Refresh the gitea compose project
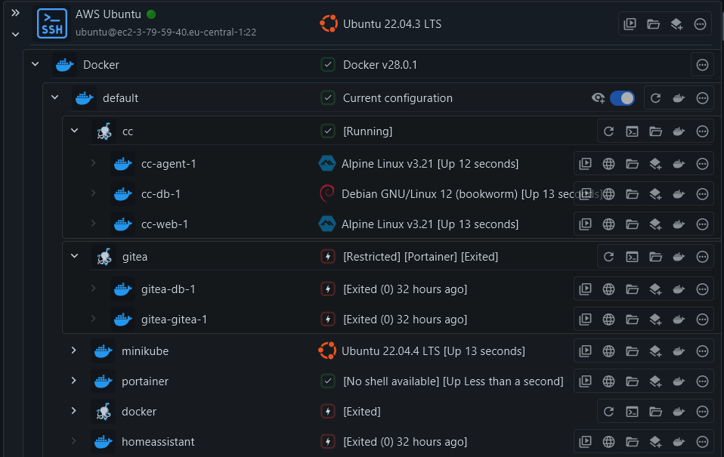 608,257
